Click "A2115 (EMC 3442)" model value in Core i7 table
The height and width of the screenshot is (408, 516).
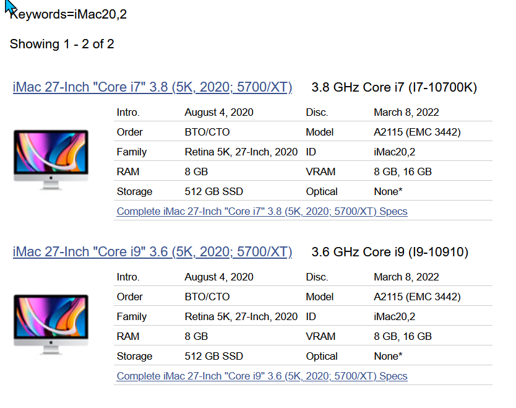[417, 132]
